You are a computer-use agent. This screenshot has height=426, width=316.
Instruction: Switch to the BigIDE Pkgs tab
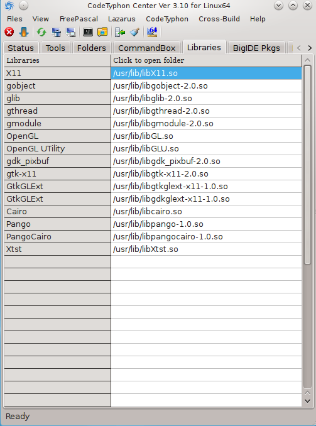256,48
